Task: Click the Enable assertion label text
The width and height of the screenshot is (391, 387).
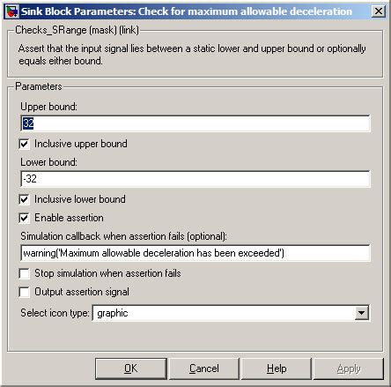Action: click(x=69, y=218)
